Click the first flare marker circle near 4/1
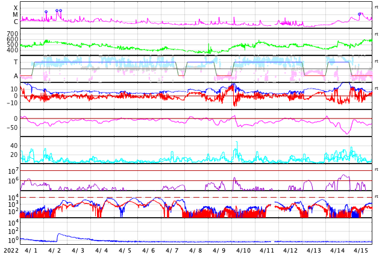382x255 pixels. click(46, 11)
